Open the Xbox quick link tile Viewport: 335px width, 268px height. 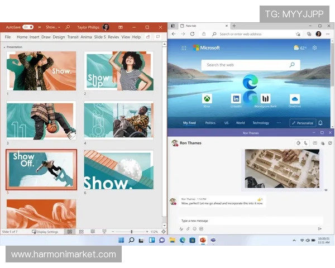tap(207, 98)
